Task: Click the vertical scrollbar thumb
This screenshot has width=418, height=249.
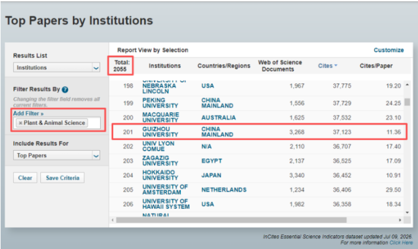Action: pyautogui.click(x=407, y=102)
